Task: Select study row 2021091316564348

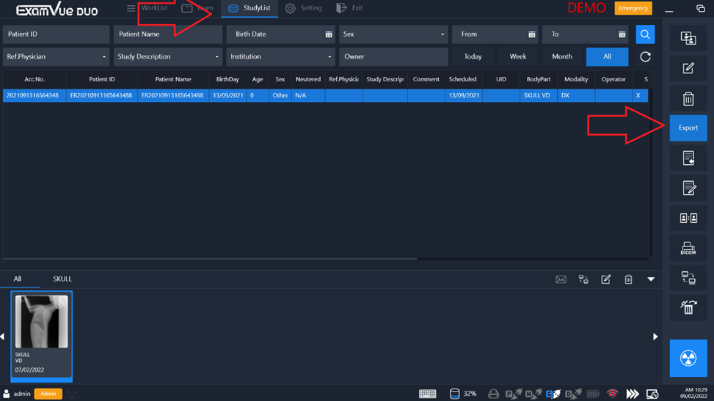Action: (325, 95)
